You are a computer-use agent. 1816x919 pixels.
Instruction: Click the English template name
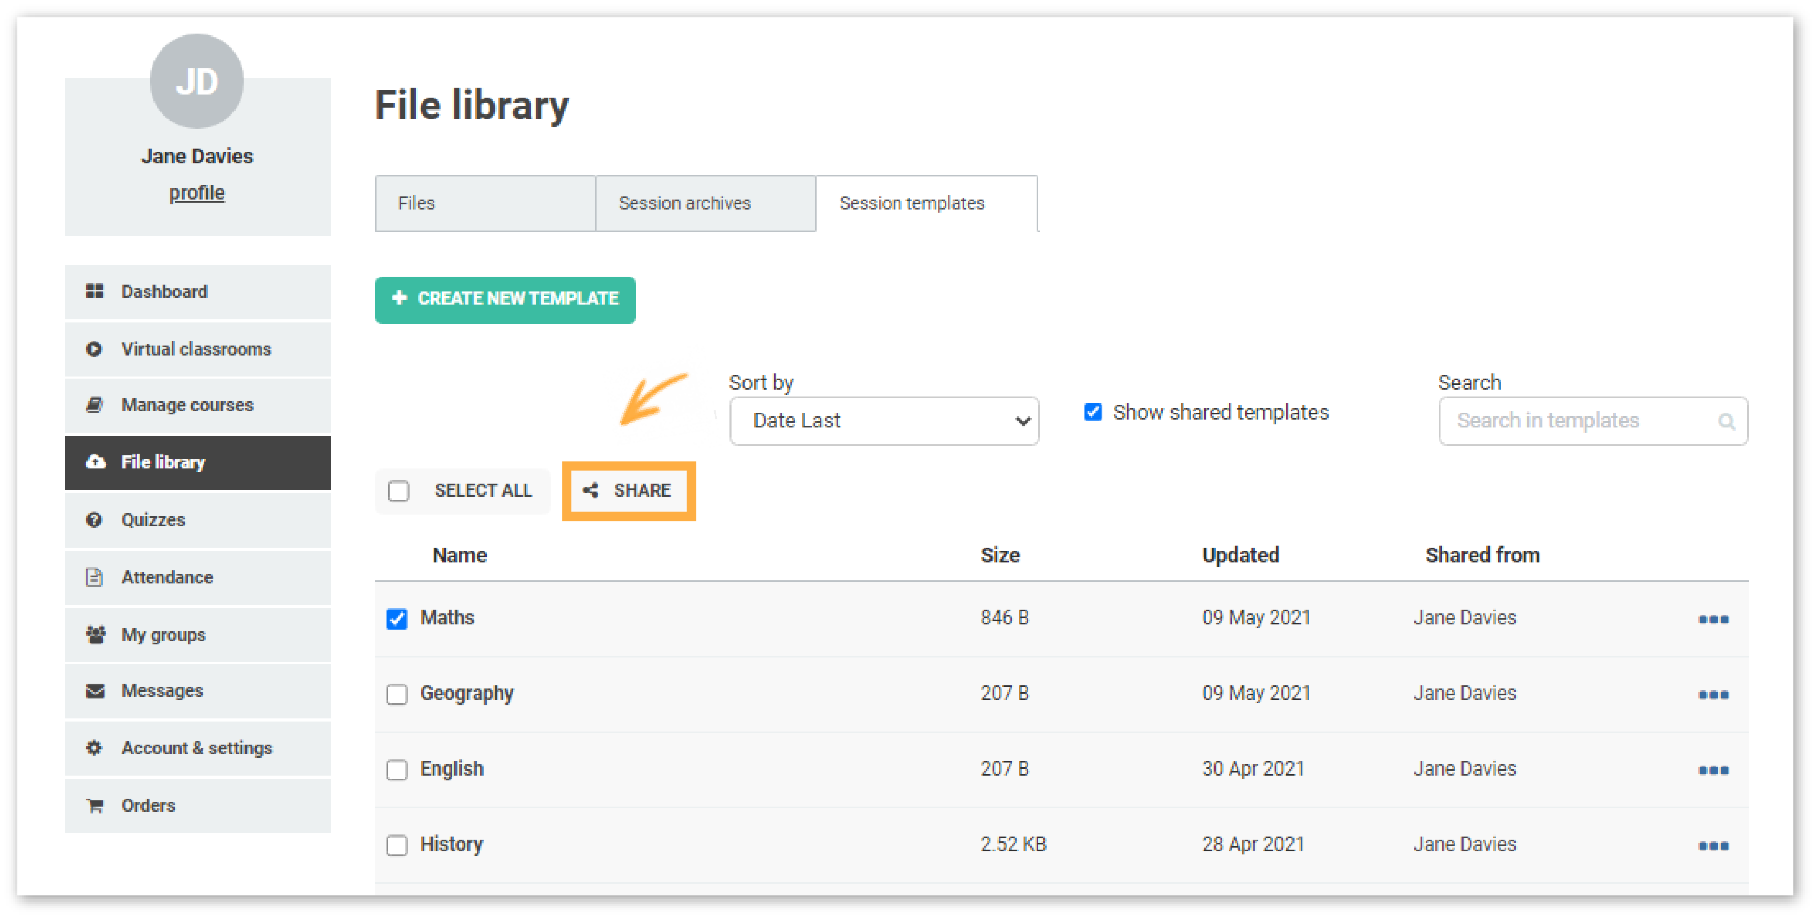point(452,768)
